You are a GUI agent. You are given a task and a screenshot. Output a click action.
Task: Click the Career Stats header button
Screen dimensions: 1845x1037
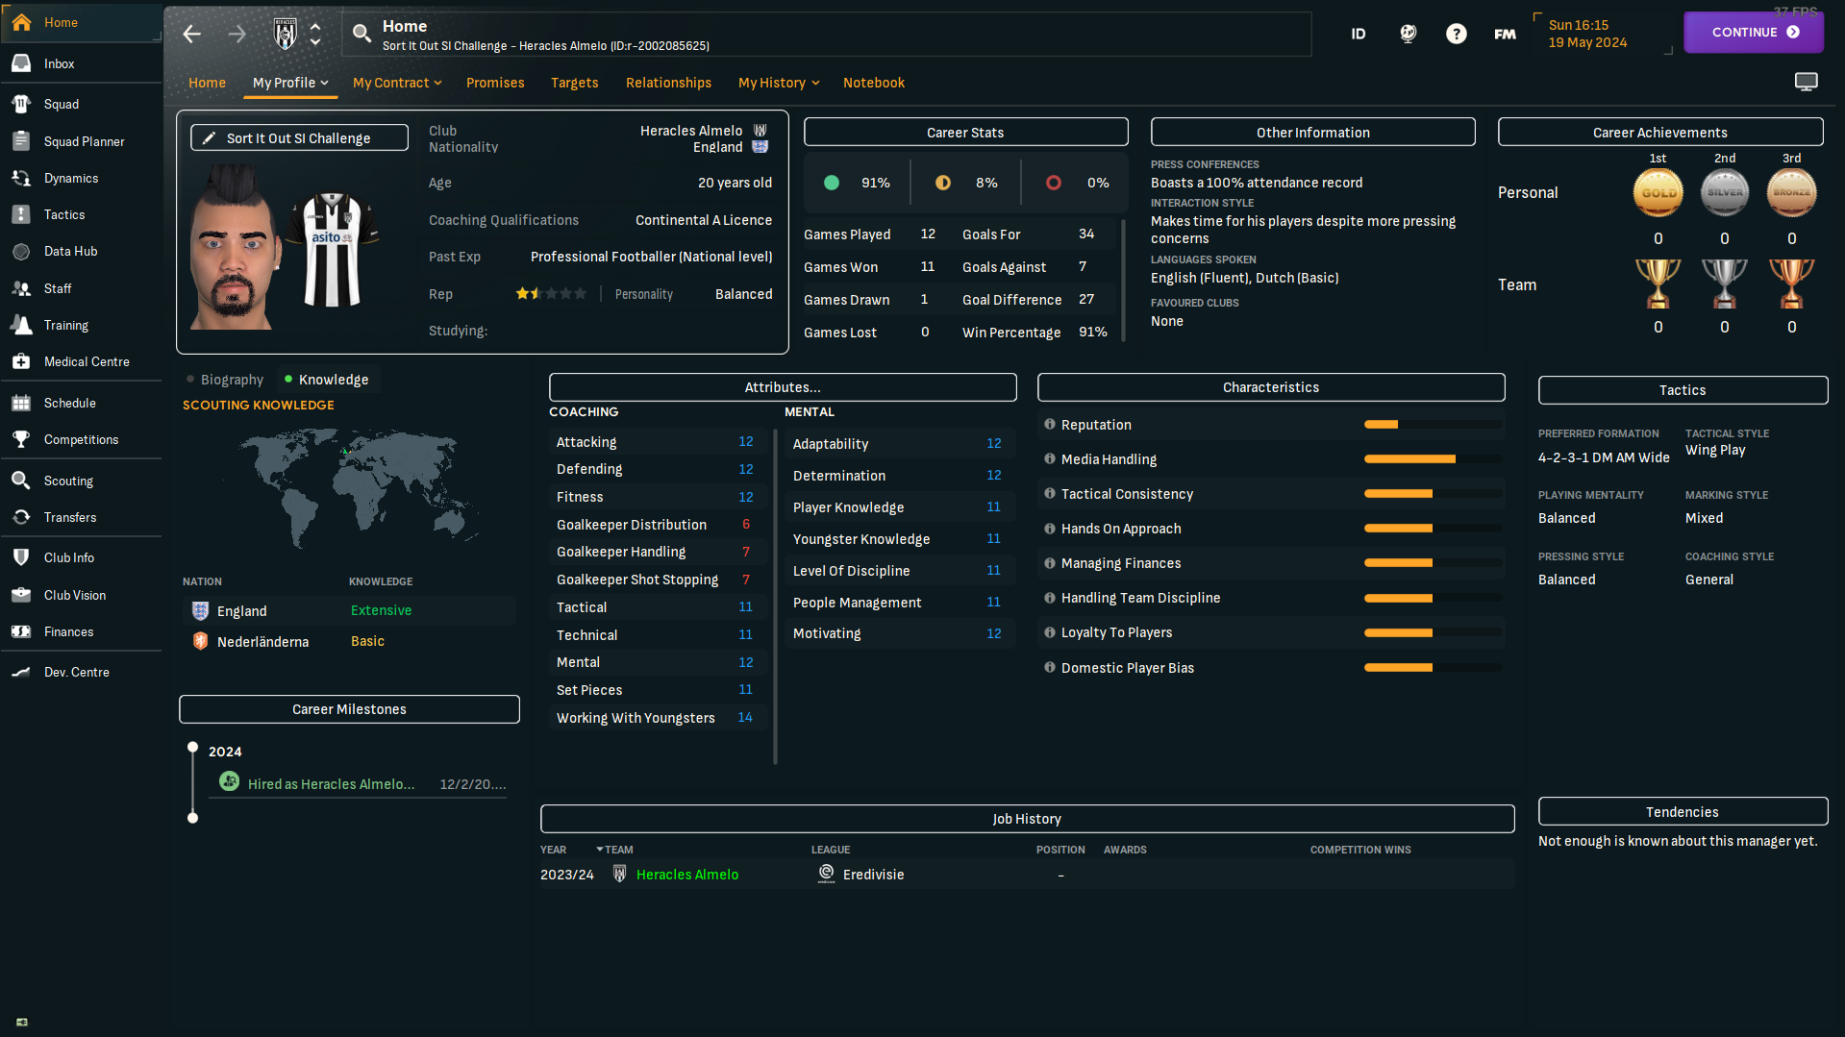click(x=965, y=132)
